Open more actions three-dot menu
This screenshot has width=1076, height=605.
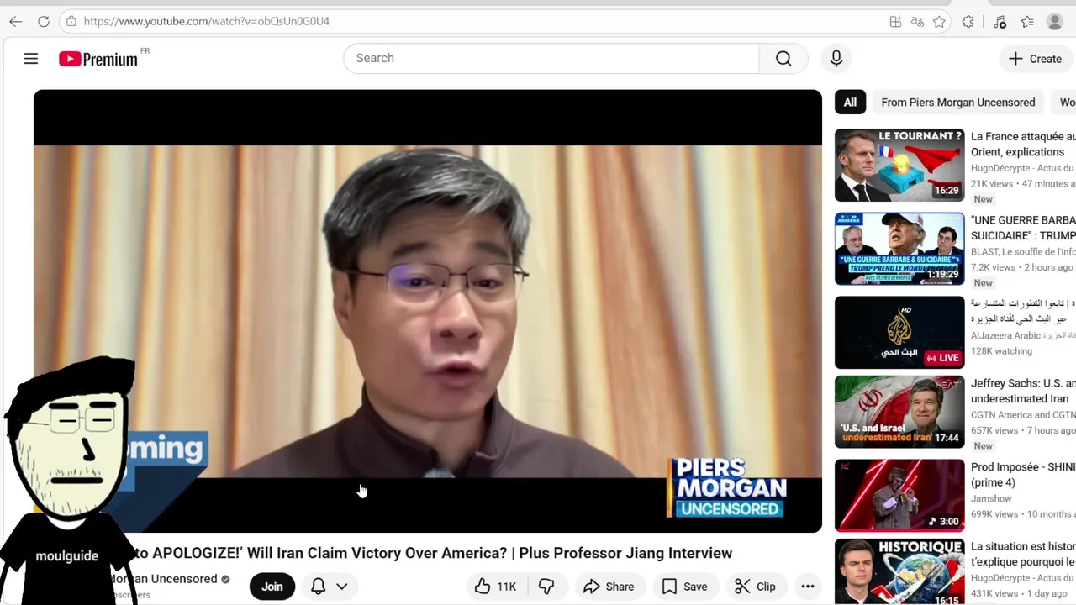(x=808, y=587)
